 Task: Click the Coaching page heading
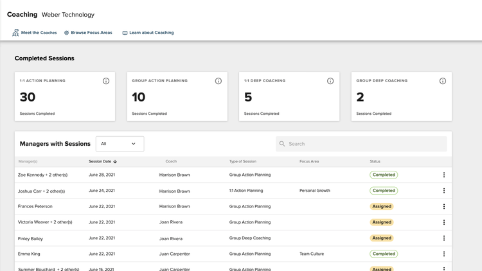click(22, 14)
